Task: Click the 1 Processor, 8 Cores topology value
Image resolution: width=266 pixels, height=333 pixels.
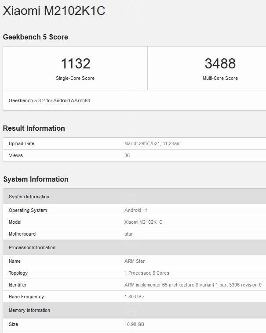Action: (x=147, y=273)
